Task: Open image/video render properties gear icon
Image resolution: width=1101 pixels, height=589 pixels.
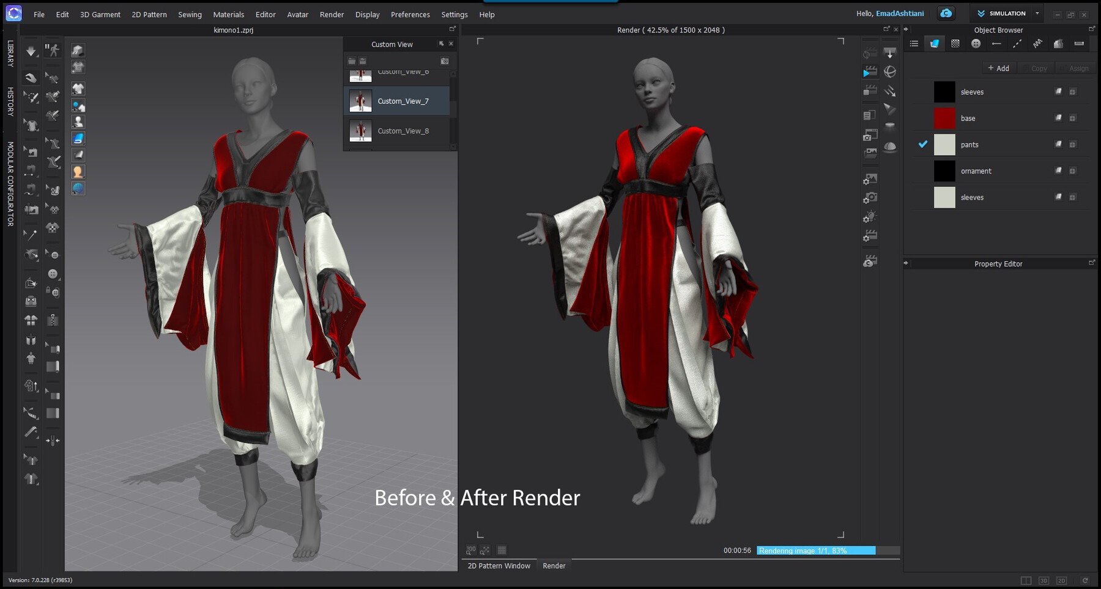Action: [870, 179]
